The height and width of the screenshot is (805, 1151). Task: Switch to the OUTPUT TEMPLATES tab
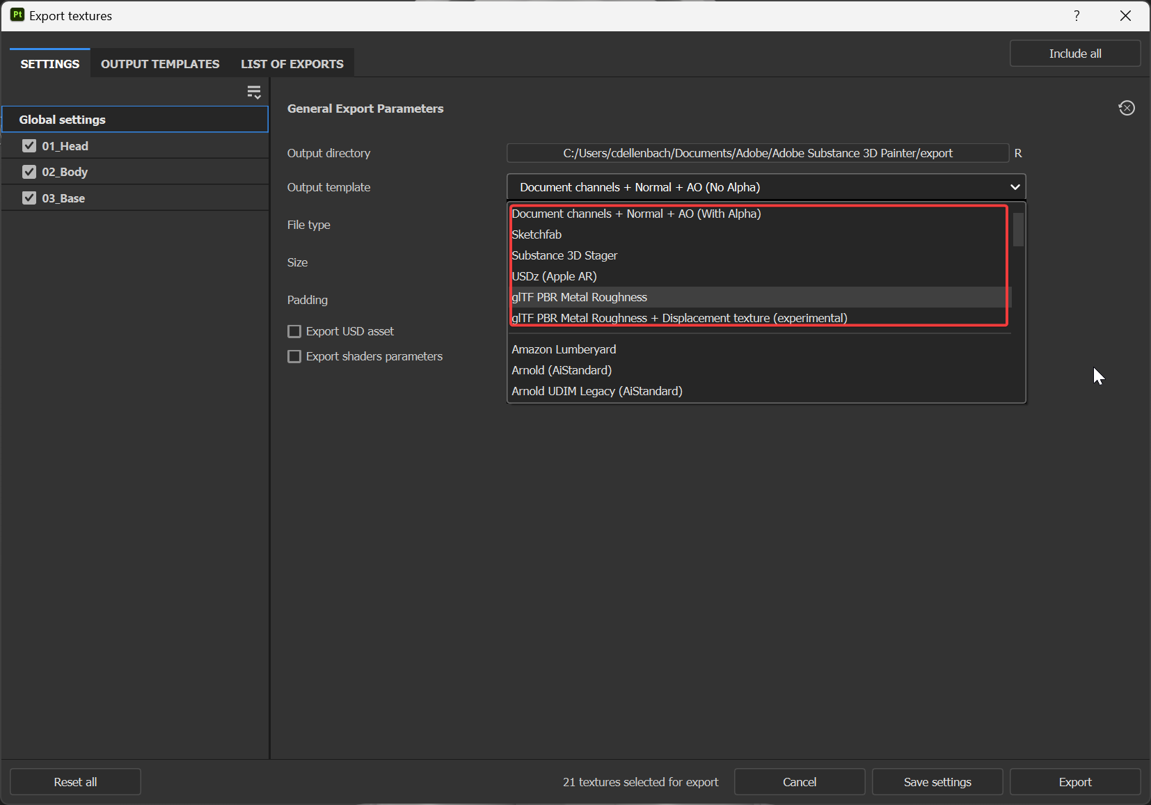click(159, 63)
